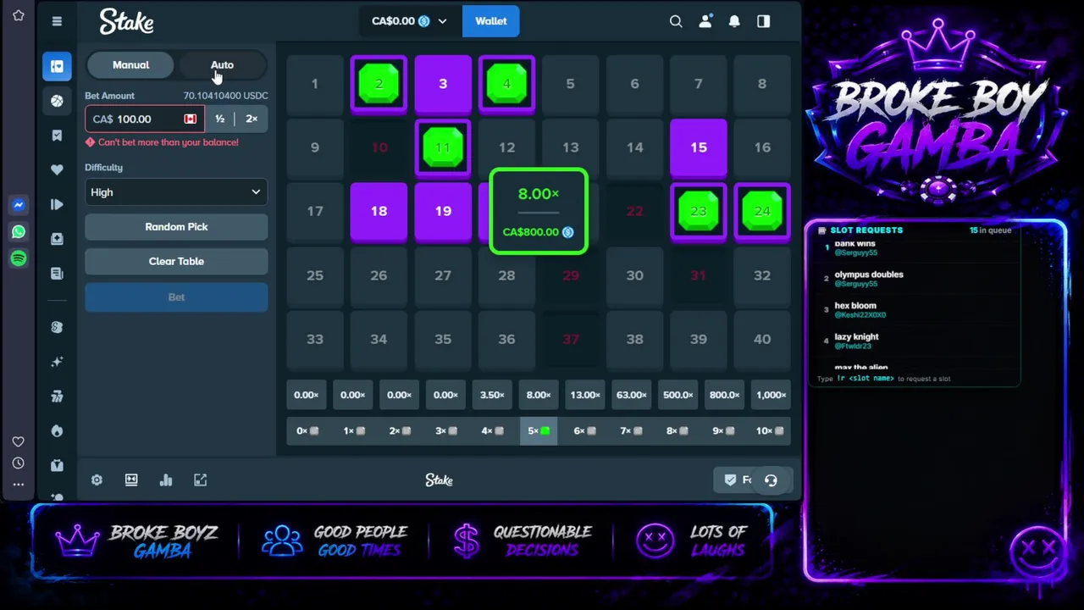Image resolution: width=1084 pixels, height=610 pixels.
Task: Open the Casino section in sidebar
Action: click(x=57, y=66)
